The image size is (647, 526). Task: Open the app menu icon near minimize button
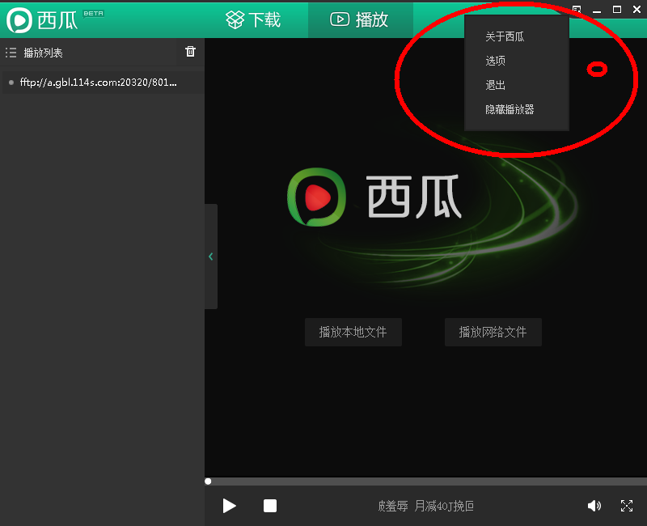576,9
